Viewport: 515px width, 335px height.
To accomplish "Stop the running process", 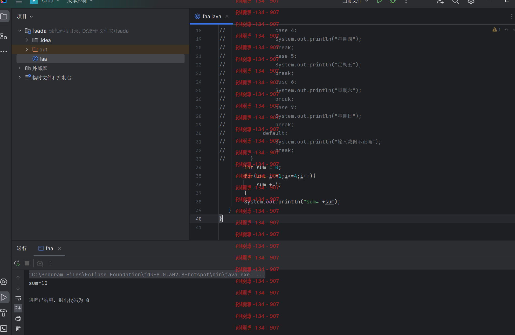I will (27, 263).
